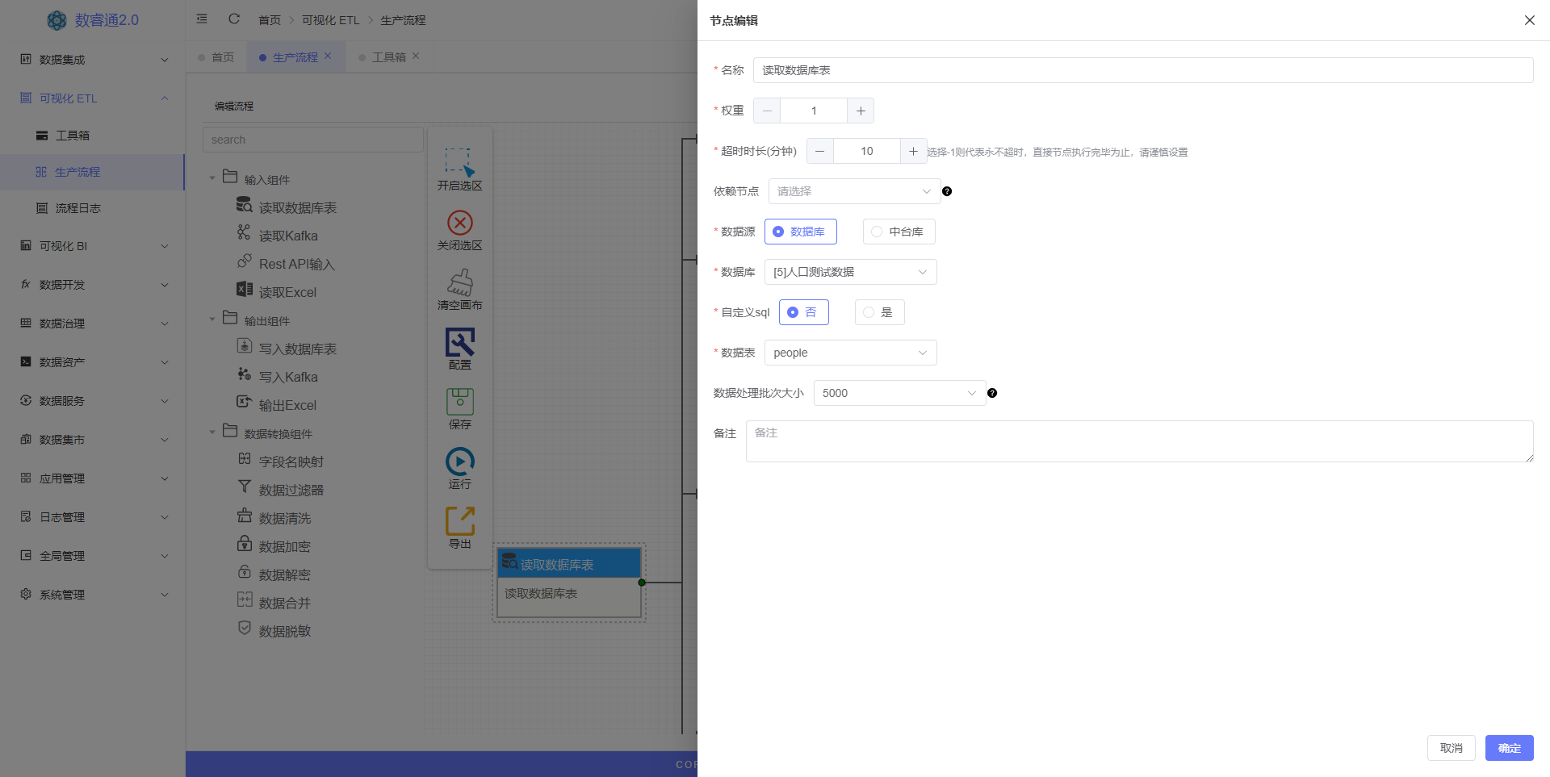The image size is (1550, 777).
Task: Close the 节点编辑 panel
Action: click(1529, 20)
